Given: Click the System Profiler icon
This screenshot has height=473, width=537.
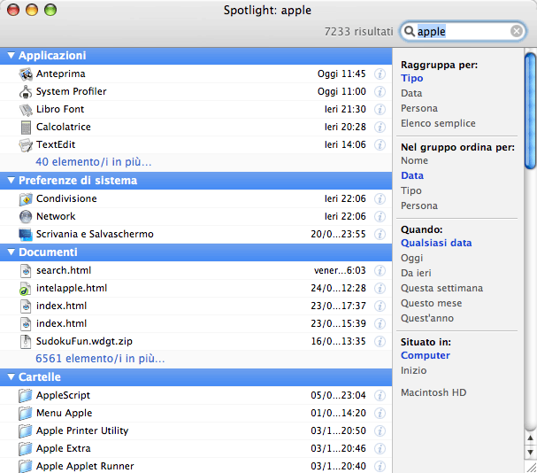Looking at the screenshot, I should pos(26,91).
